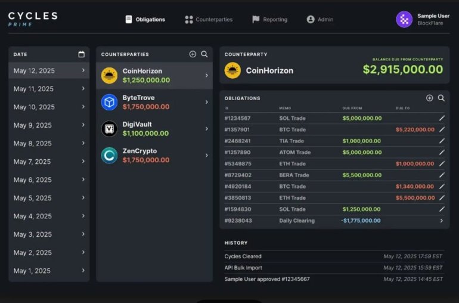The width and height of the screenshot is (459, 303).
Task: Select DigiVault $1,100,000.00 amount
Action: 146,134
